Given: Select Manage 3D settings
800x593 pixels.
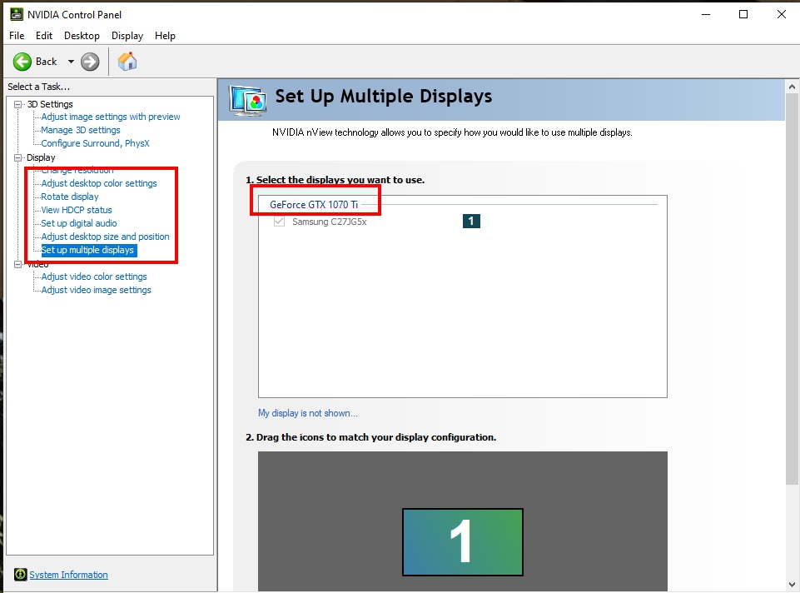Looking at the screenshot, I should pyautogui.click(x=81, y=130).
